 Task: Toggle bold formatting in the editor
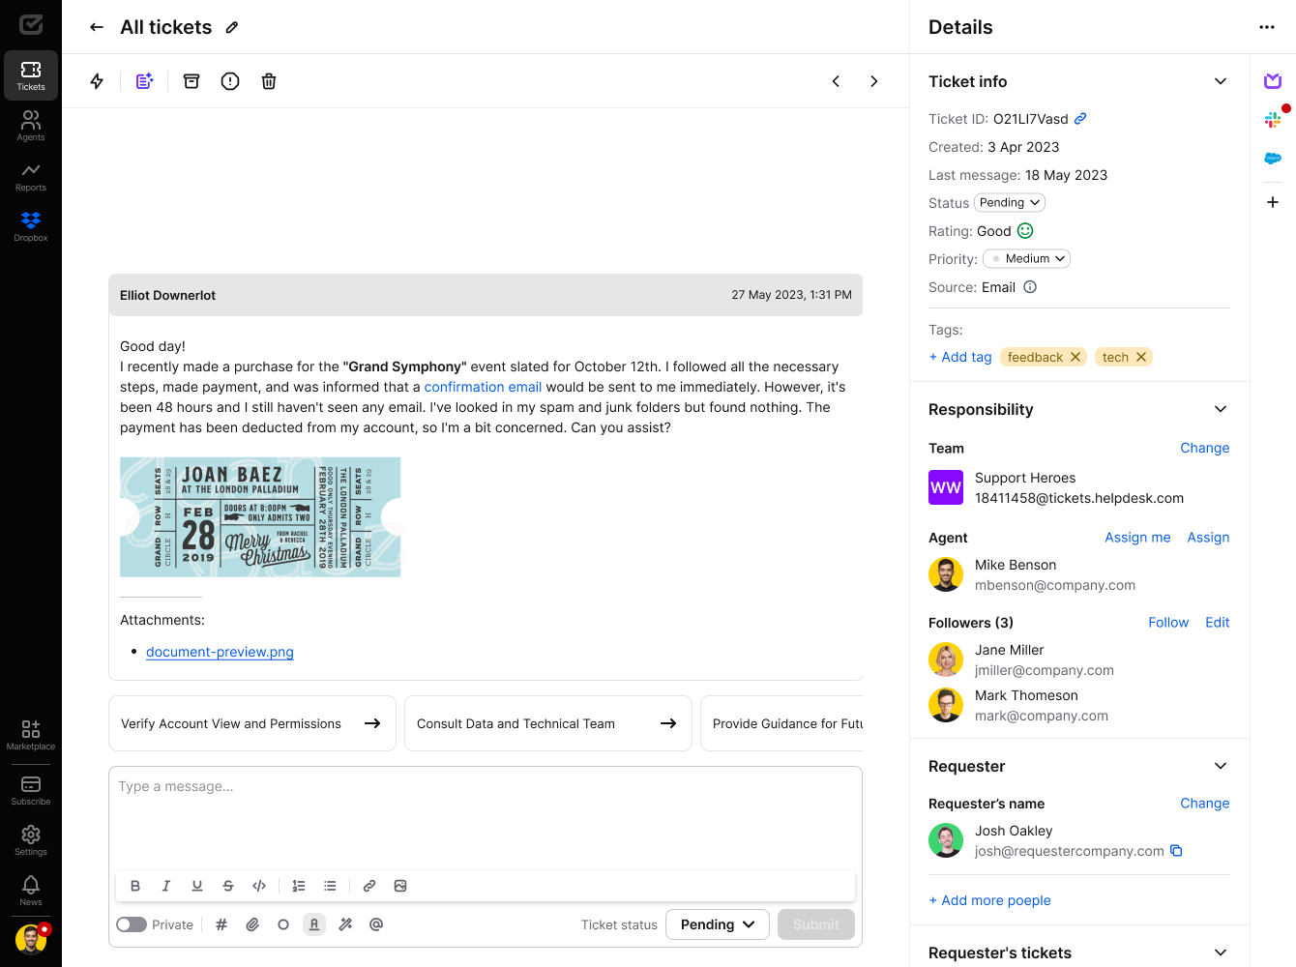tap(135, 886)
